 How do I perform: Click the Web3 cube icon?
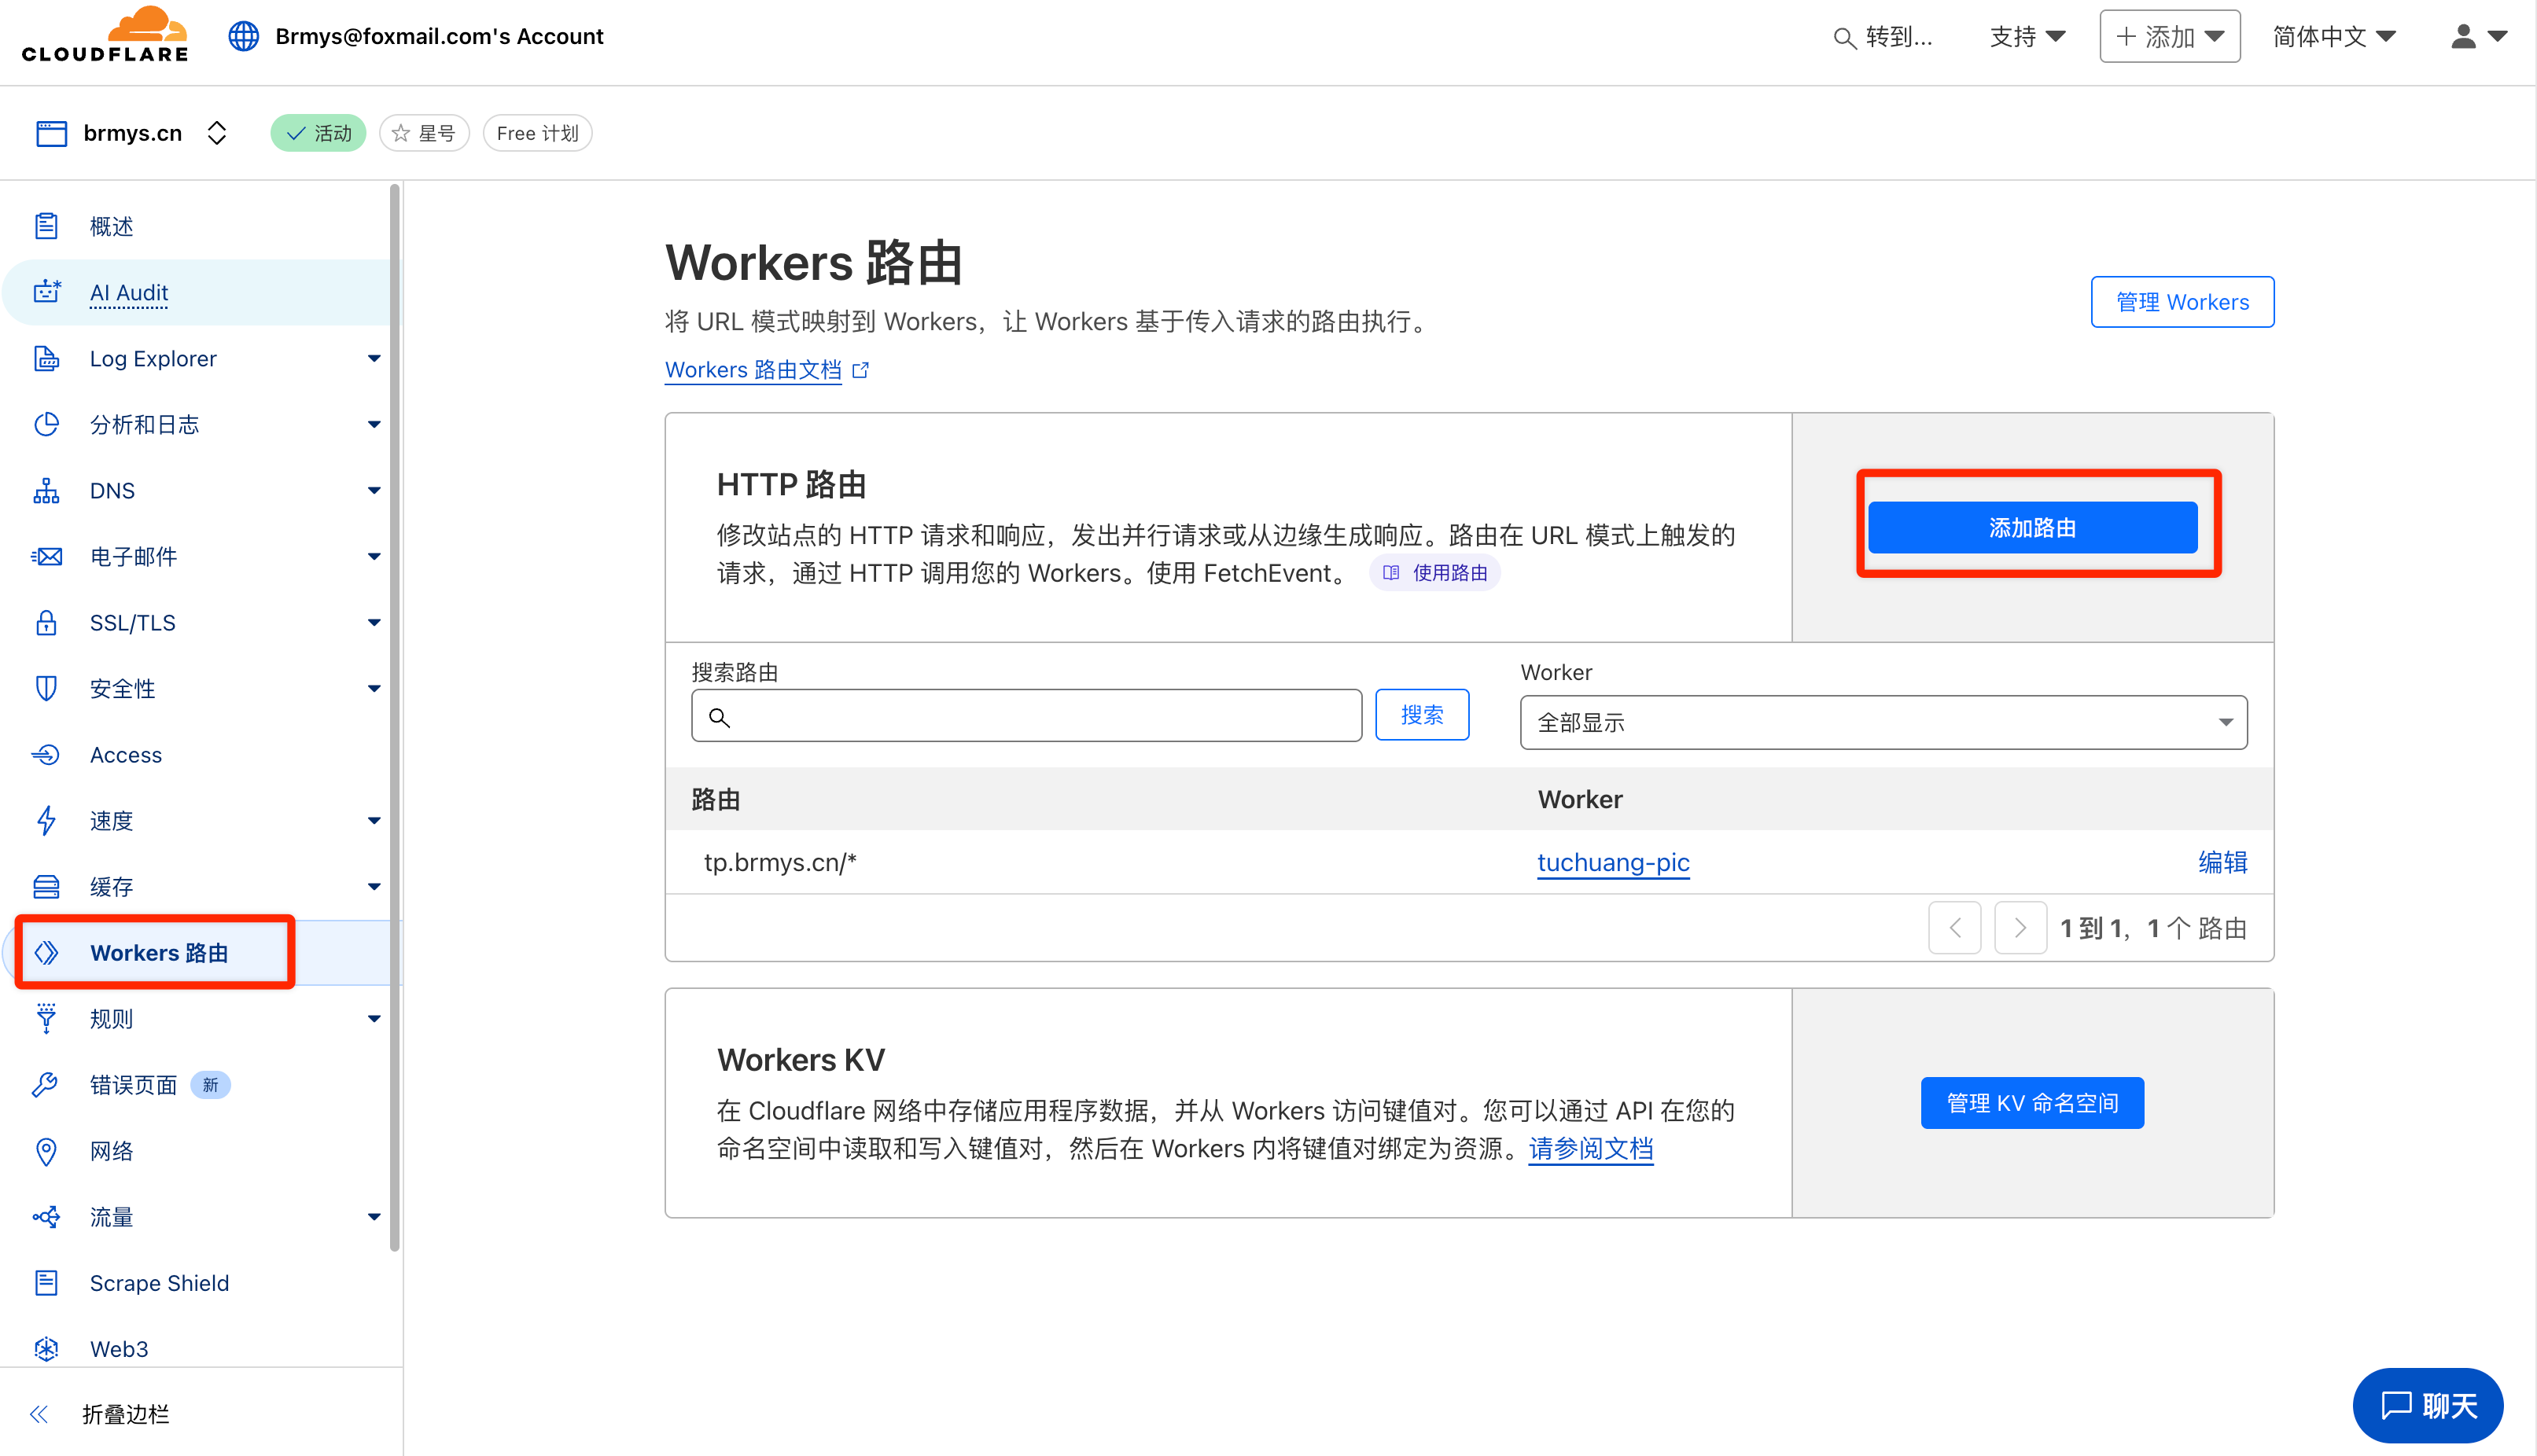click(46, 1348)
